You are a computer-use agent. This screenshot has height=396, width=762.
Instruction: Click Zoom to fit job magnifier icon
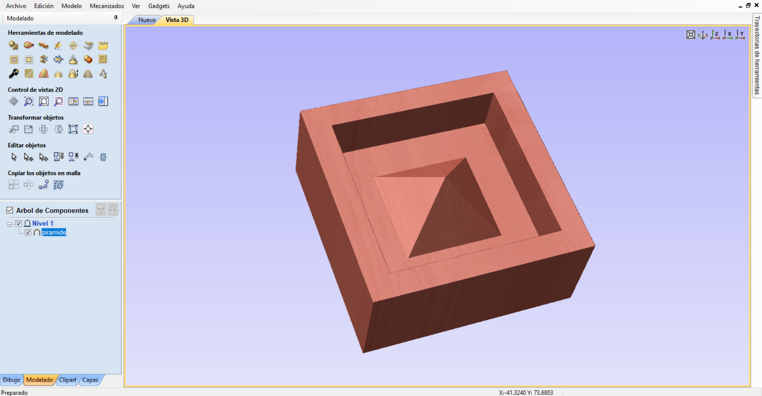pyautogui.click(x=44, y=102)
